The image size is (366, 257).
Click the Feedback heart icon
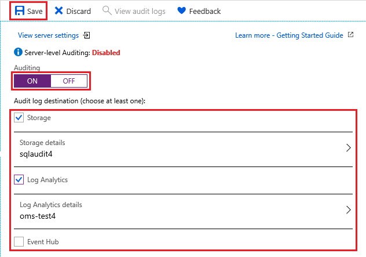[181, 11]
